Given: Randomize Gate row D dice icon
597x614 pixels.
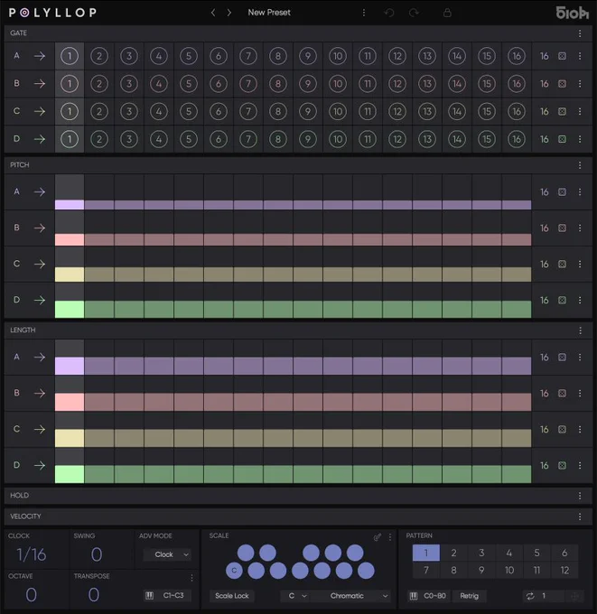Looking at the screenshot, I should 562,139.
